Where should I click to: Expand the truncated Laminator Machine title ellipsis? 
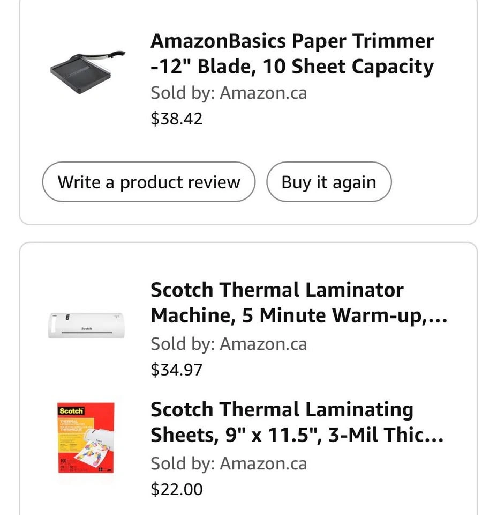pos(438,317)
